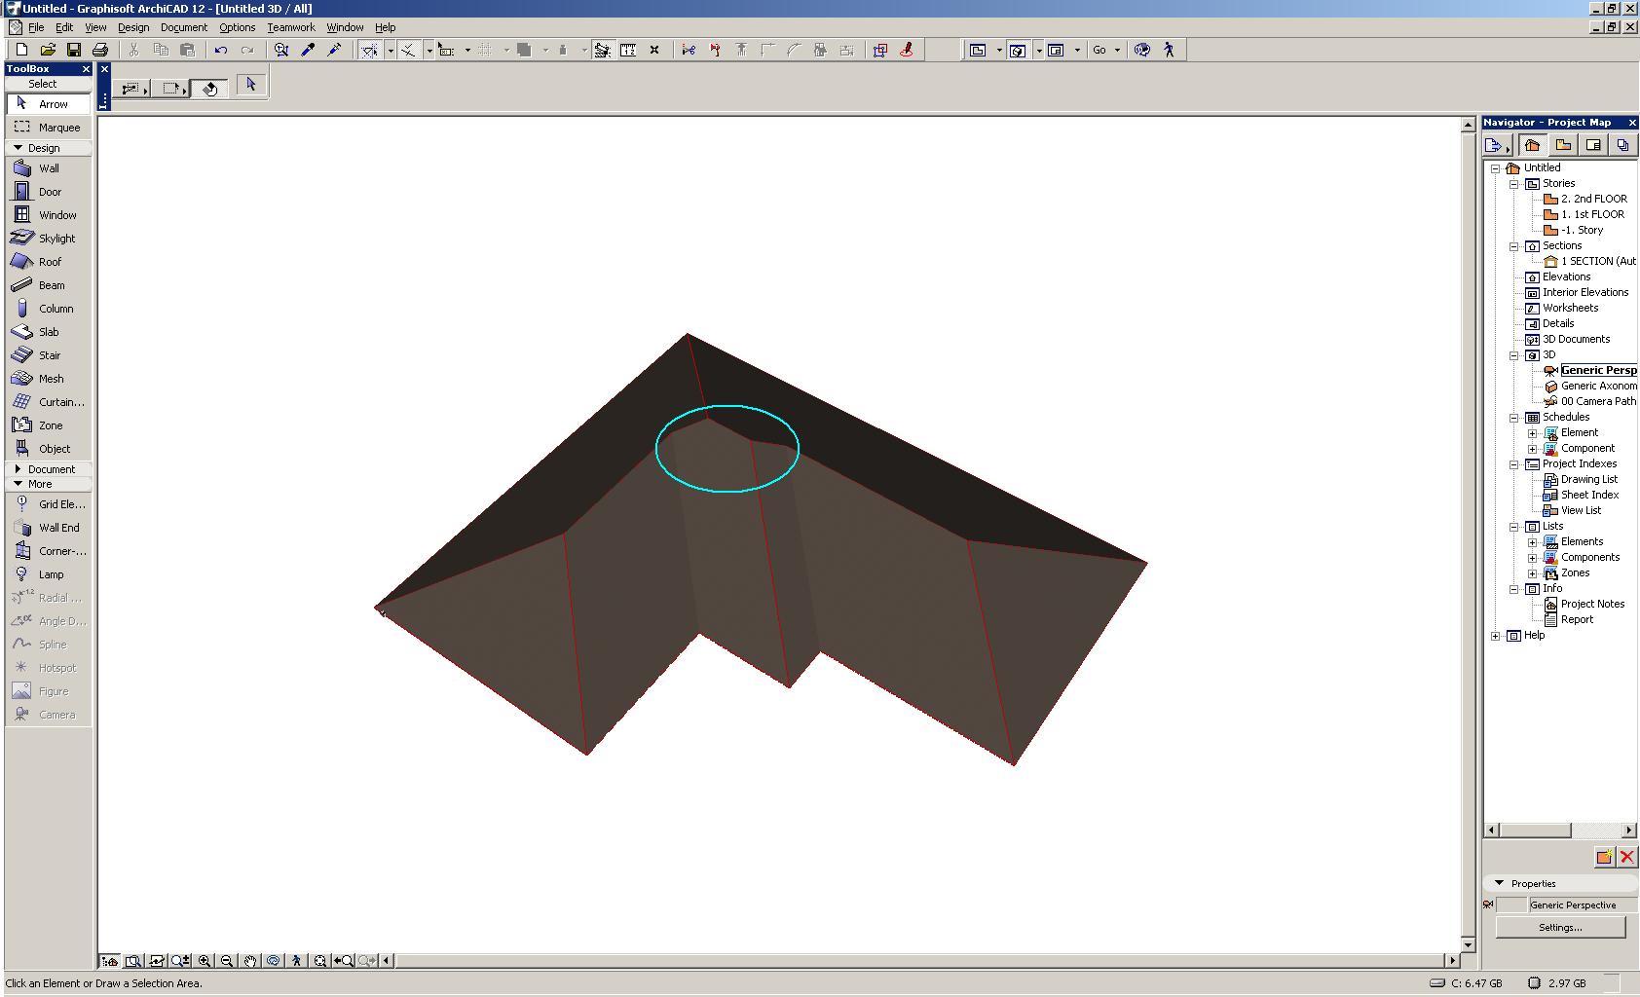1640x997 pixels.
Task: Collapse the Stories tree node
Action: [1514, 184]
